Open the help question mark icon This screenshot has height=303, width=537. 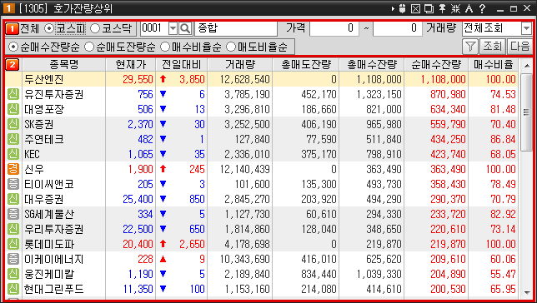click(482, 8)
